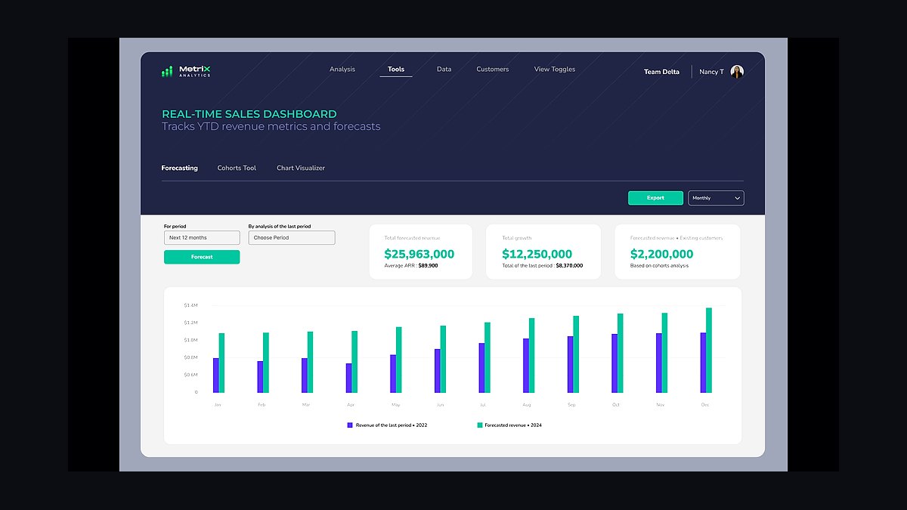Image resolution: width=907 pixels, height=510 pixels.
Task: Click the green Forecasted revenue 2024 legend swatch
Action: click(x=479, y=425)
